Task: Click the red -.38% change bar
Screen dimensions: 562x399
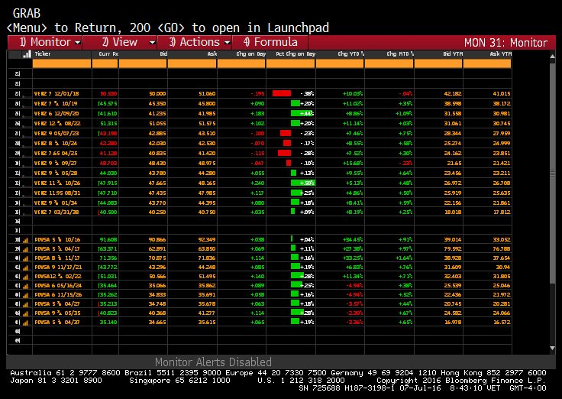Action: tap(282, 94)
